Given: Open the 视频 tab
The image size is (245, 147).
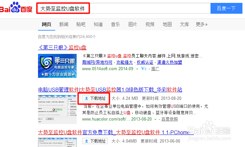Looking at the screenshot, I should tap(150, 24).
